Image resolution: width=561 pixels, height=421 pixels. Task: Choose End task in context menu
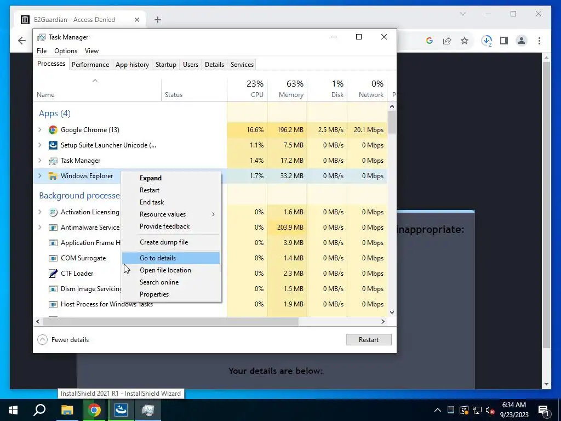pos(171,202)
